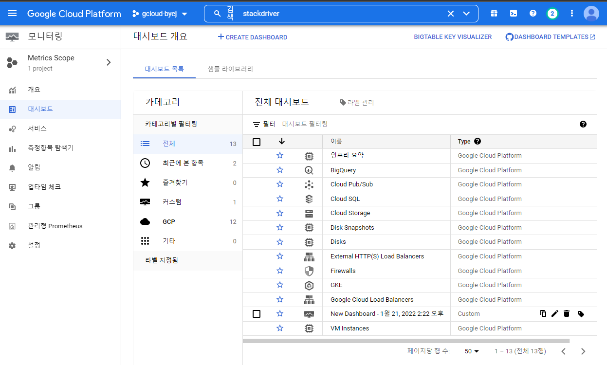This screenshot has width=607, height=365.
Task: Filter by 기타 category
Action: click(x=188, y=241)
